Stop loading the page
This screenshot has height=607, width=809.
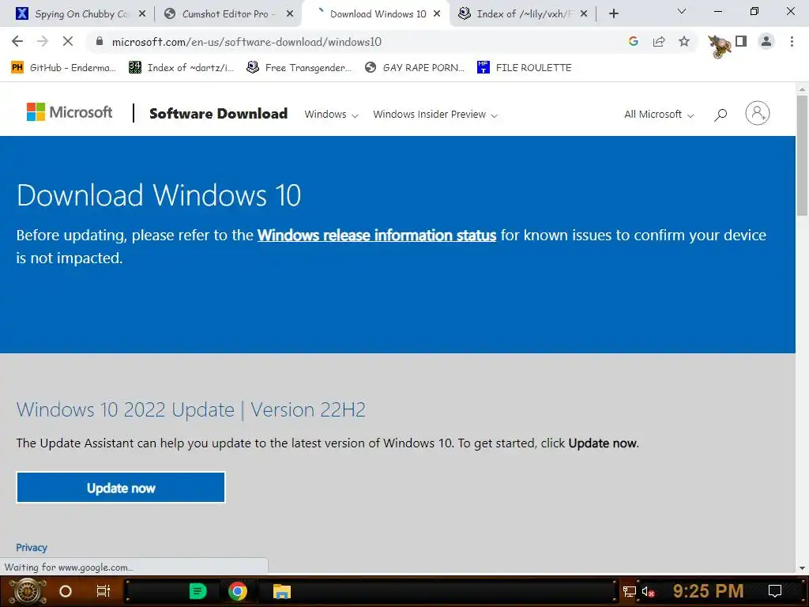click(x=68, y=42)
